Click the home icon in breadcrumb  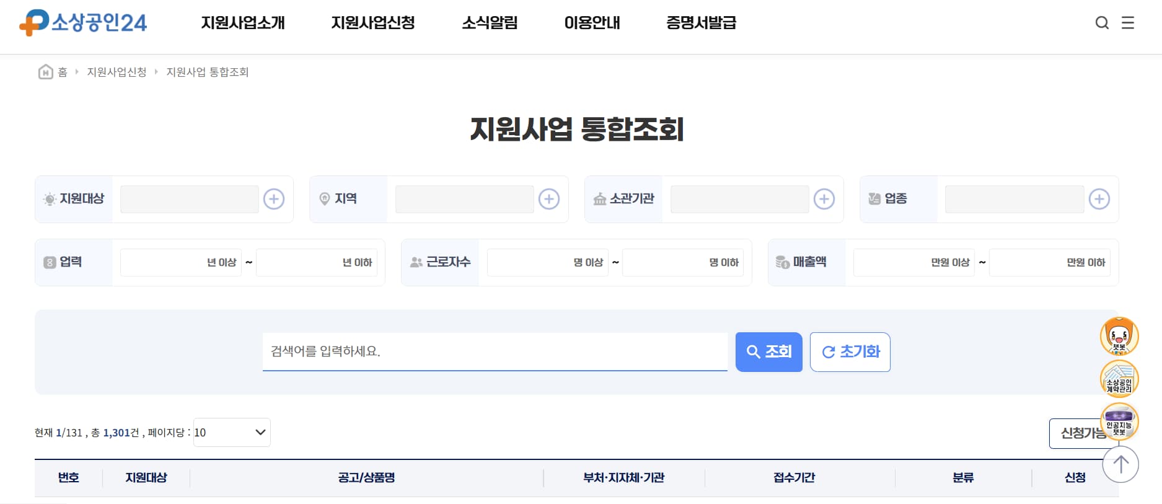tap(45, 72)
